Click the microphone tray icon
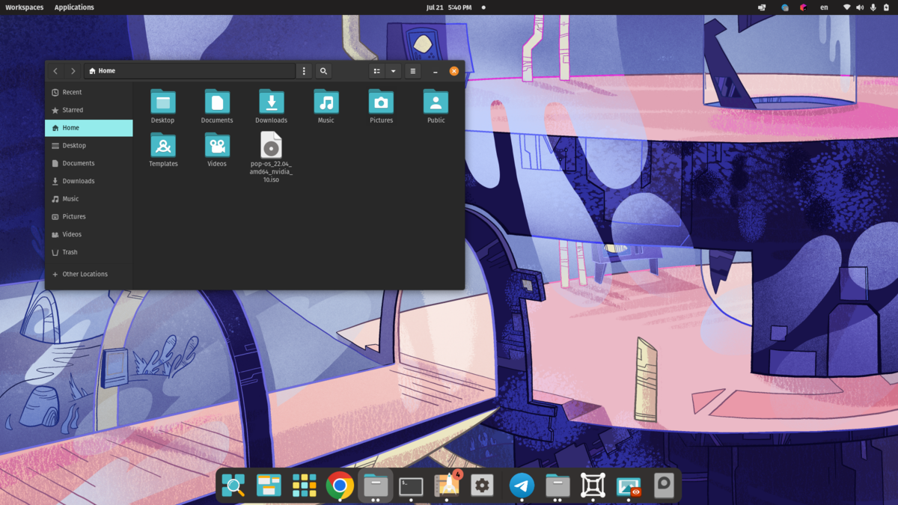Screen dimensions: 898x505 pos(873,7)
